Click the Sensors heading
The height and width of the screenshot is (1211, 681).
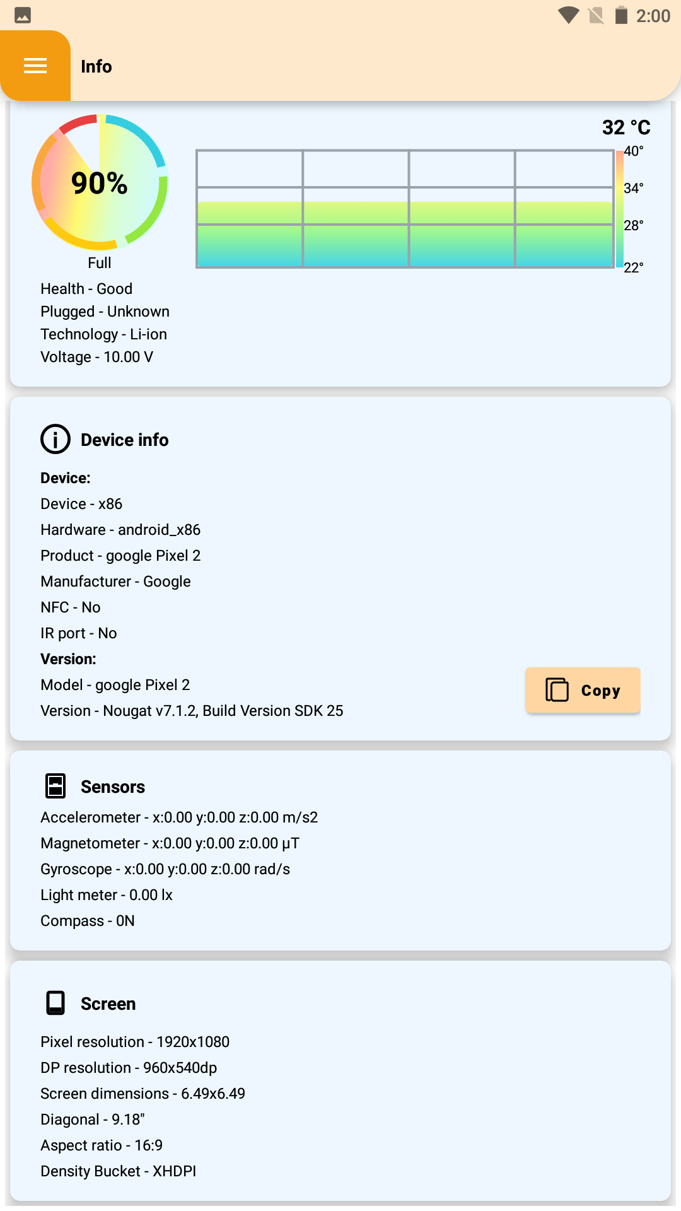[x=113, y=787]
